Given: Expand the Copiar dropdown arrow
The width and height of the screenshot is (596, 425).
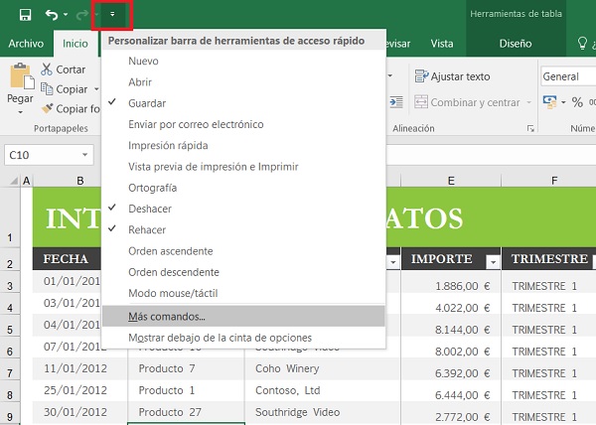Looking at the screenshot, I should pos(96,89).
